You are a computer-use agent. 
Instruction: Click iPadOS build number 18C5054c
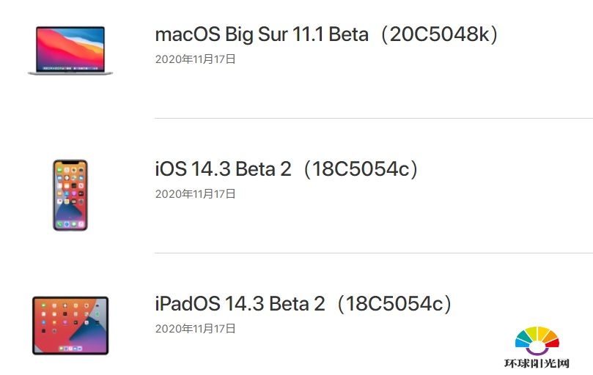click(x=394, y=303)
